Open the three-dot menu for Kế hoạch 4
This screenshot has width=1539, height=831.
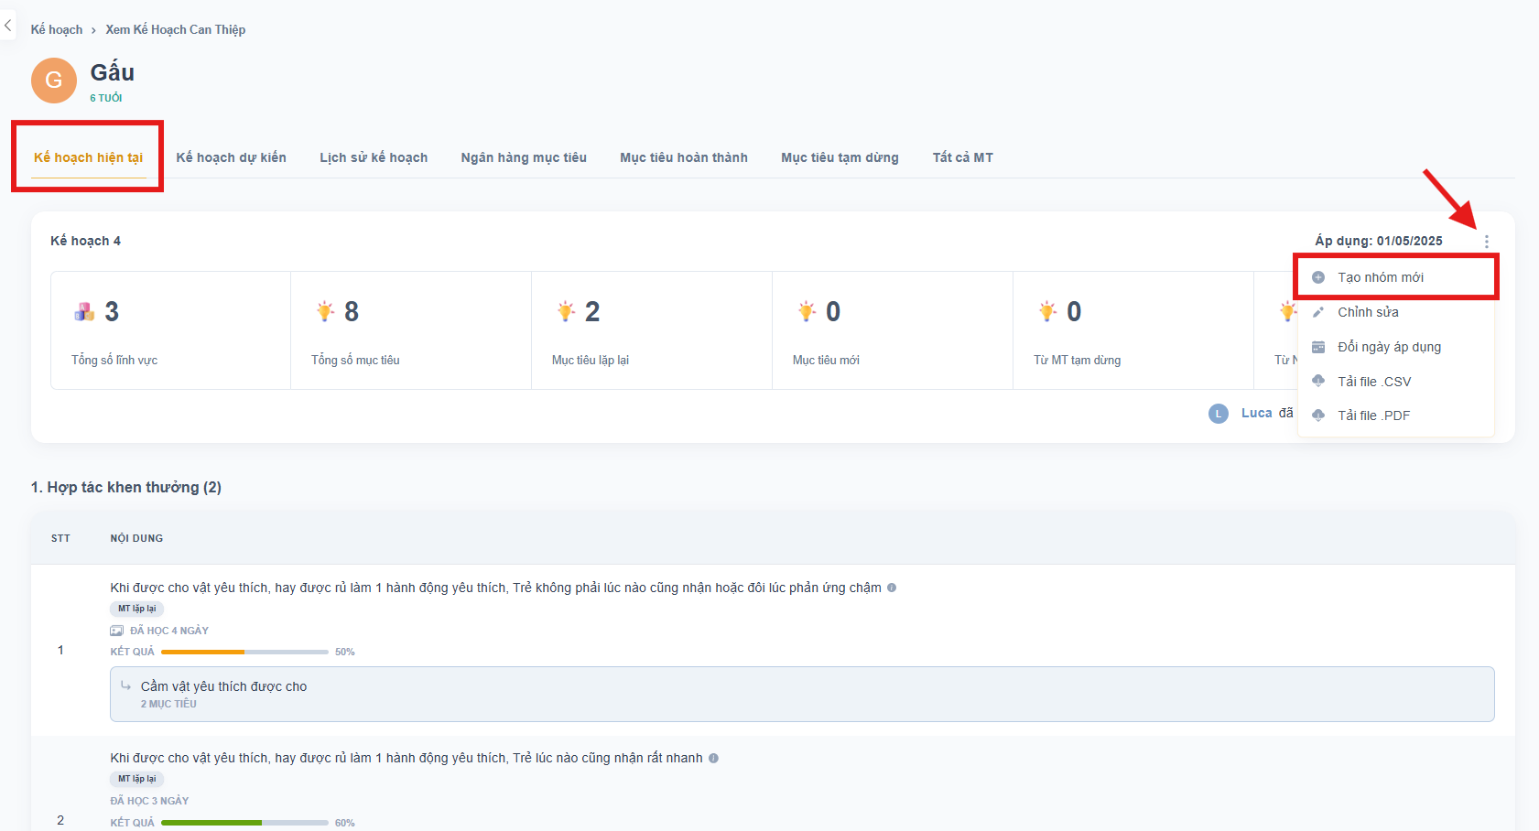[1486, 242]
